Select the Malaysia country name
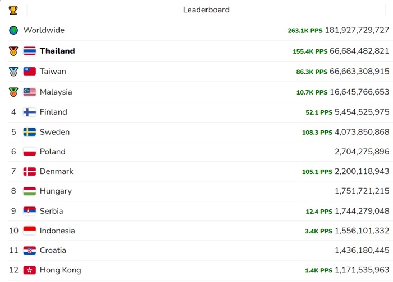393x282 pixels. 56,92
